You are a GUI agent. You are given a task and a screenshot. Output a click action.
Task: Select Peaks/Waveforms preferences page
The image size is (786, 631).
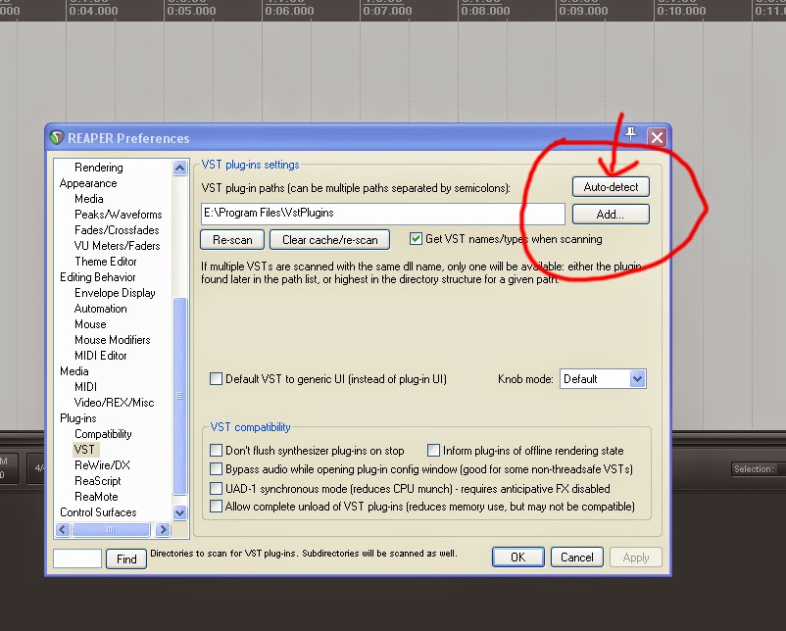pos(119,215)
